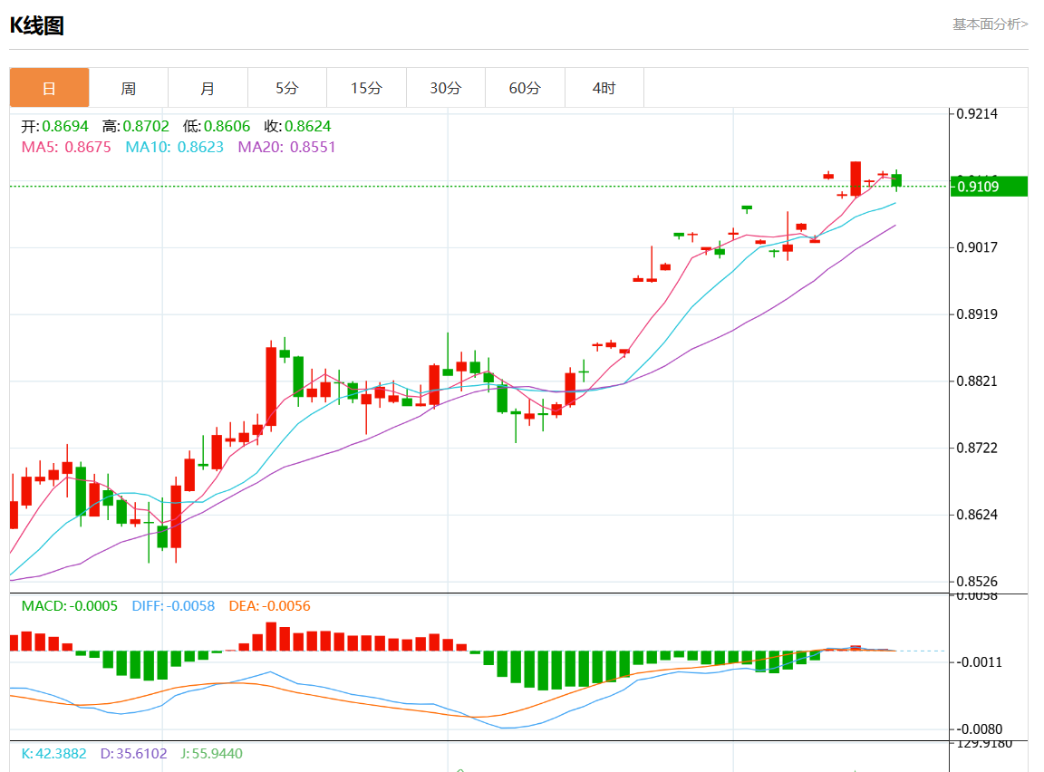This screenshot has height=772, width=1044.
Task: Open the 基本面分析 link
Action: [990, 24]
